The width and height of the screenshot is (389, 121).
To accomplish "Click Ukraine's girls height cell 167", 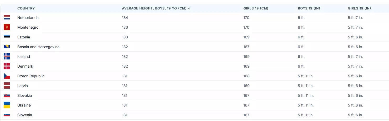I will point(246,105).
